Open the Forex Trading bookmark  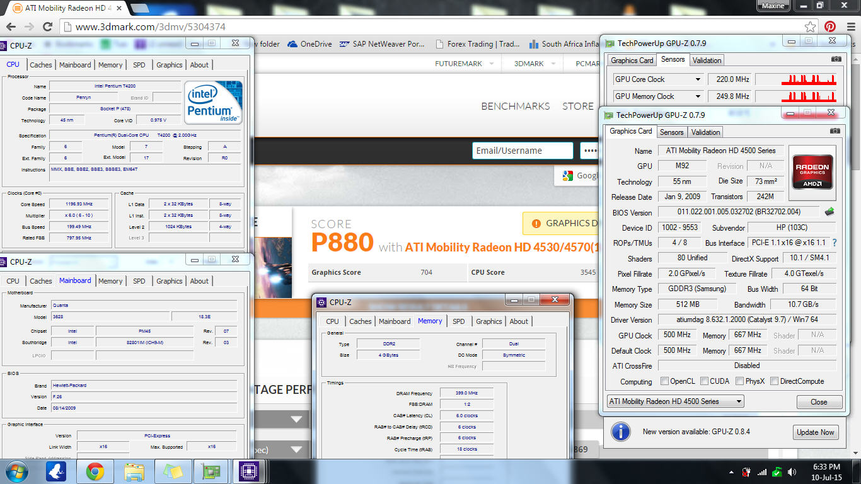[x=478, y=44]
